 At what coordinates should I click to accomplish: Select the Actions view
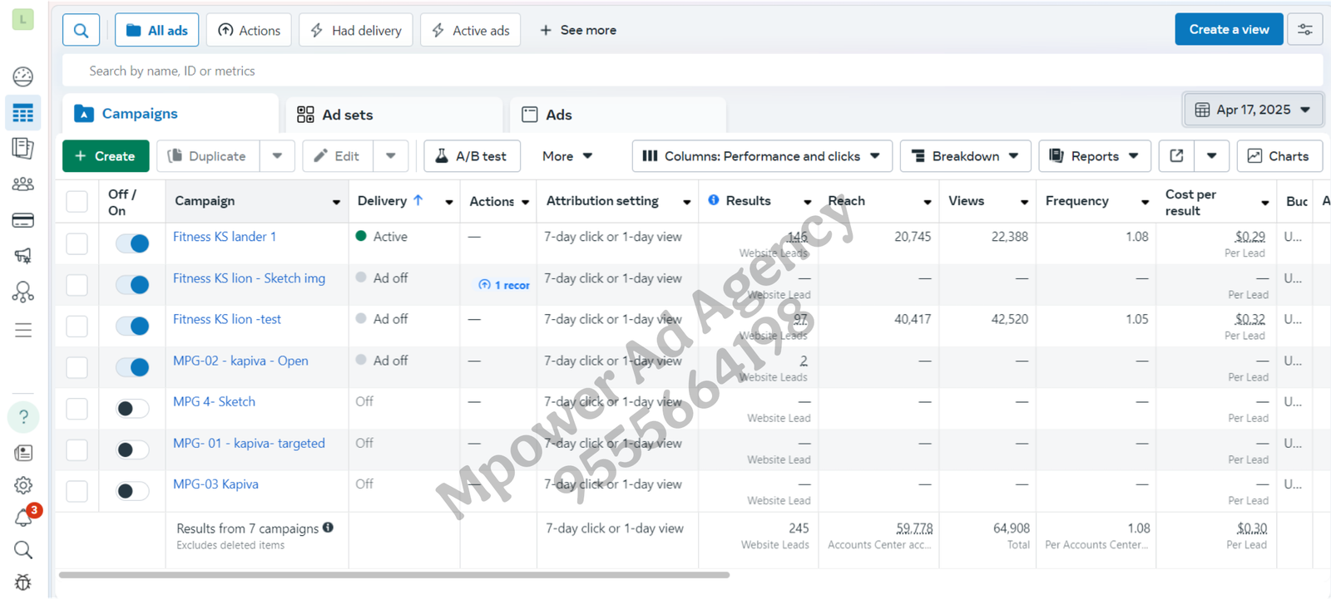point(249,30)
